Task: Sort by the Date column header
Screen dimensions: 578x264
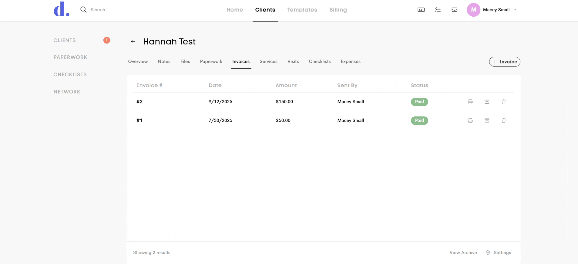Action: 215,85
